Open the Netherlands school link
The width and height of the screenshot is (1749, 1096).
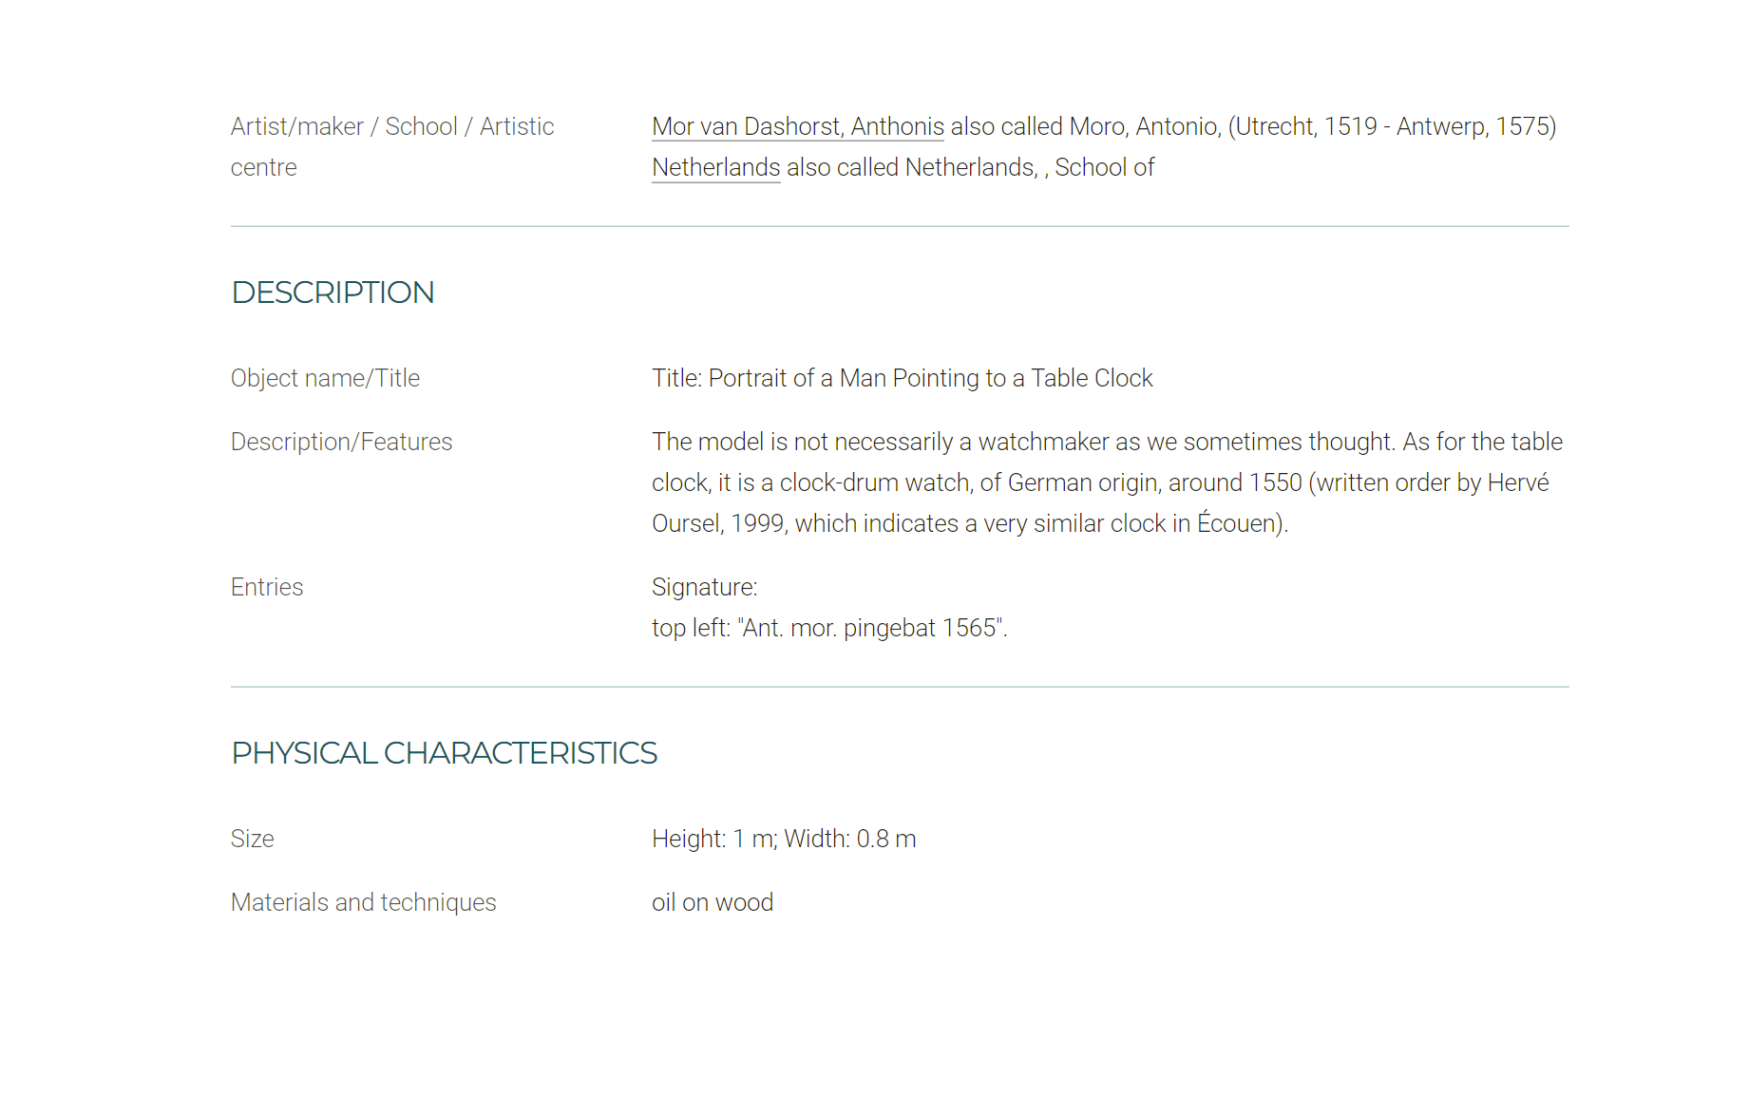coord(715,167)
